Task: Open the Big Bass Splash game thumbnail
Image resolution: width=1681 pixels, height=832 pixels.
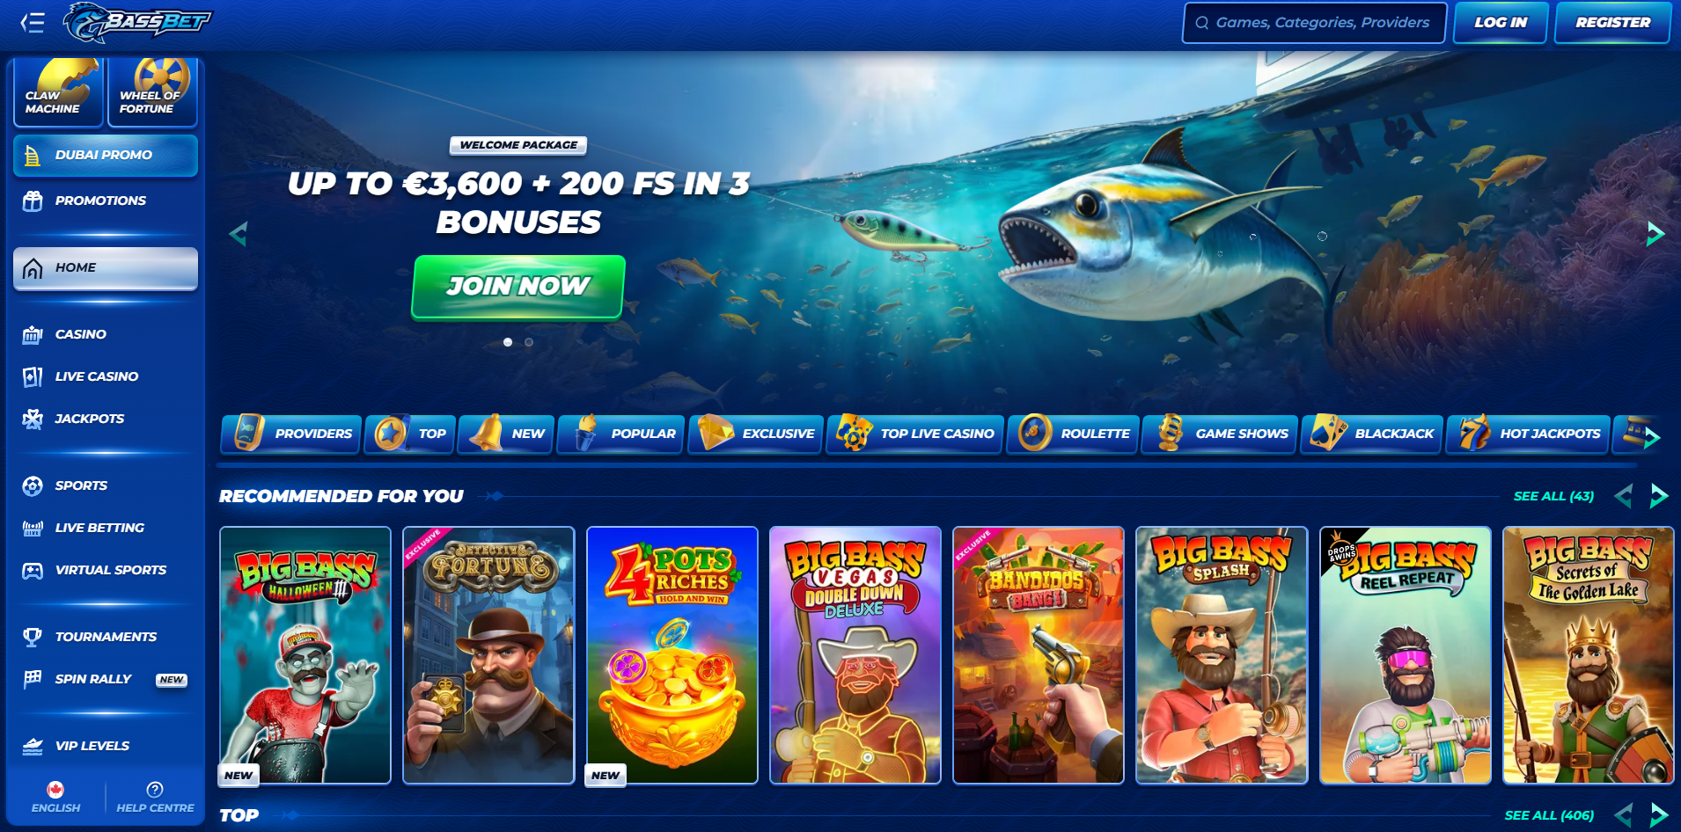Action: click(1222, 655)
